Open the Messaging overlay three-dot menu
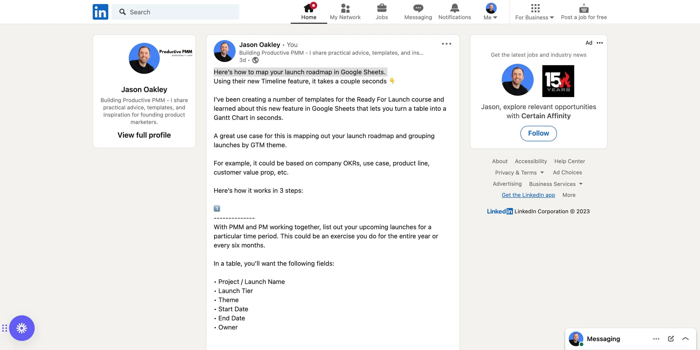 [656, 339]
